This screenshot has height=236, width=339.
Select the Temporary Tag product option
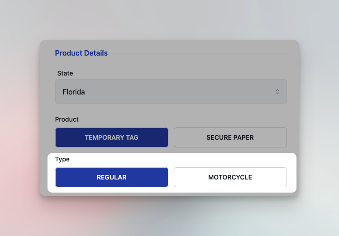(111, 137)
